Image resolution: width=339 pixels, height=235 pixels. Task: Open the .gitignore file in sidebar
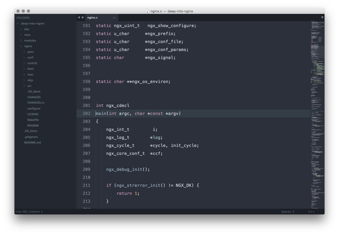pyautogui.click(x=31, y=137)
